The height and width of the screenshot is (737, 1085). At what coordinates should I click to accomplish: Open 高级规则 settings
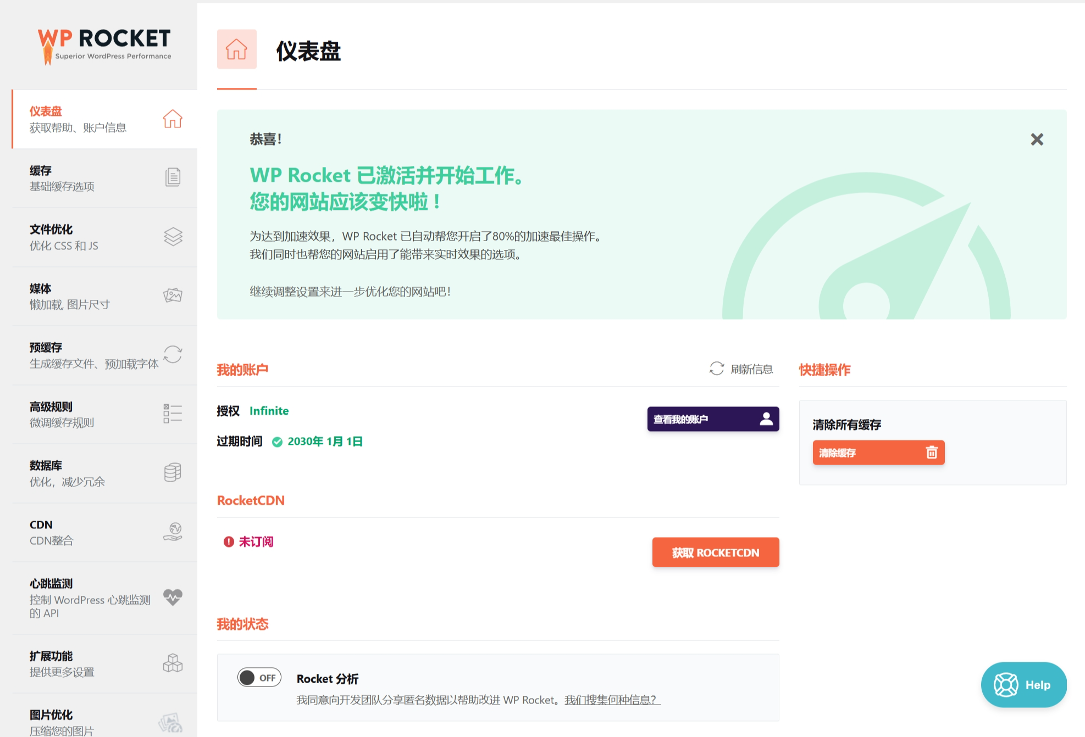click(x=104, y=414)
